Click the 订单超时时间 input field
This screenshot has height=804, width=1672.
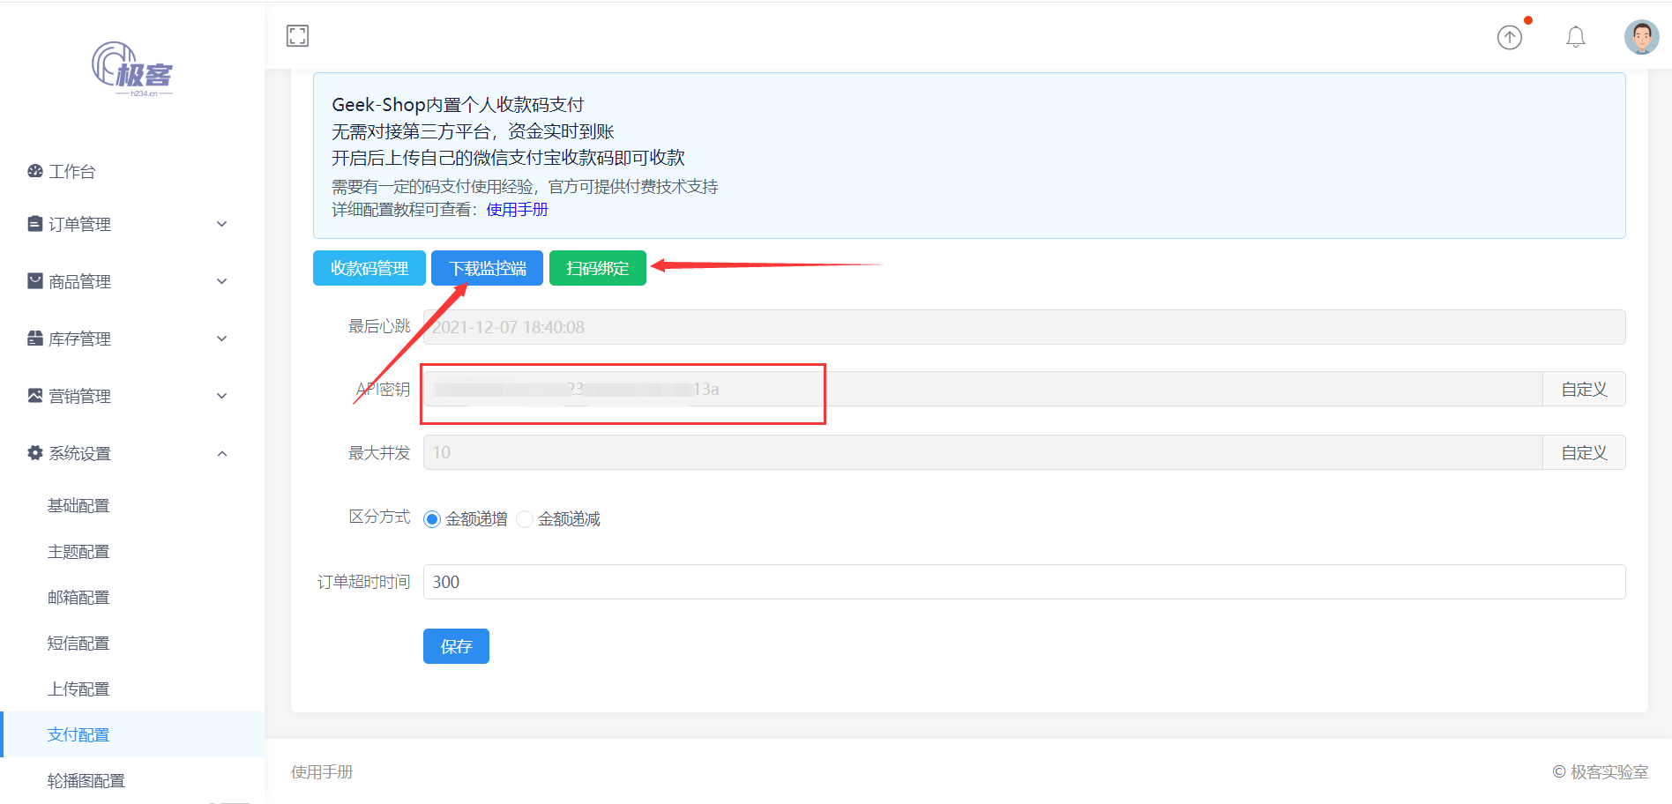click(1024, 582)
